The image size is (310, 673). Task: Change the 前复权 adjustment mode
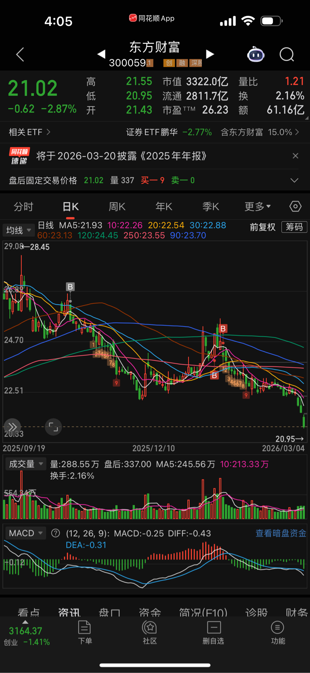pos(262,227)
